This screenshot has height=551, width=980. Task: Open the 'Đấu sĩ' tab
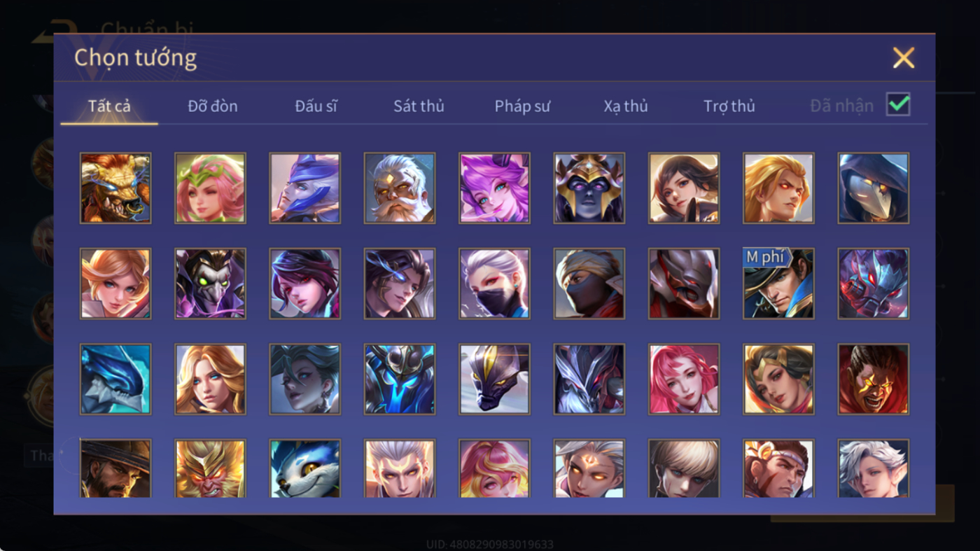(316, 106)
